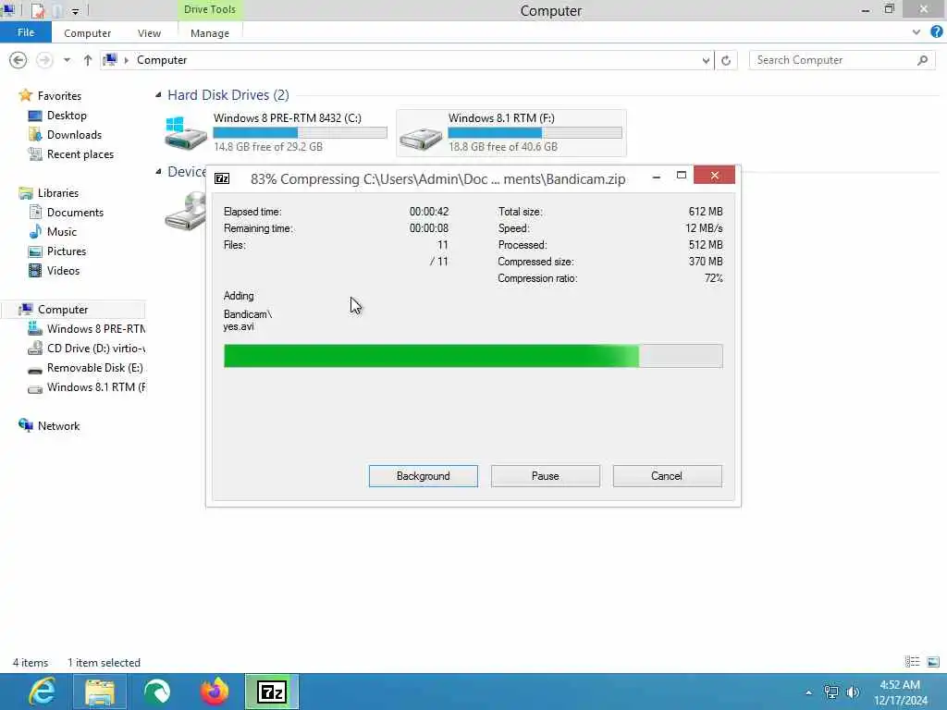Click the CD drive icon under Devices
Image resolution: width=947 pixels, height=710 pixels.
tap(185, 212)
